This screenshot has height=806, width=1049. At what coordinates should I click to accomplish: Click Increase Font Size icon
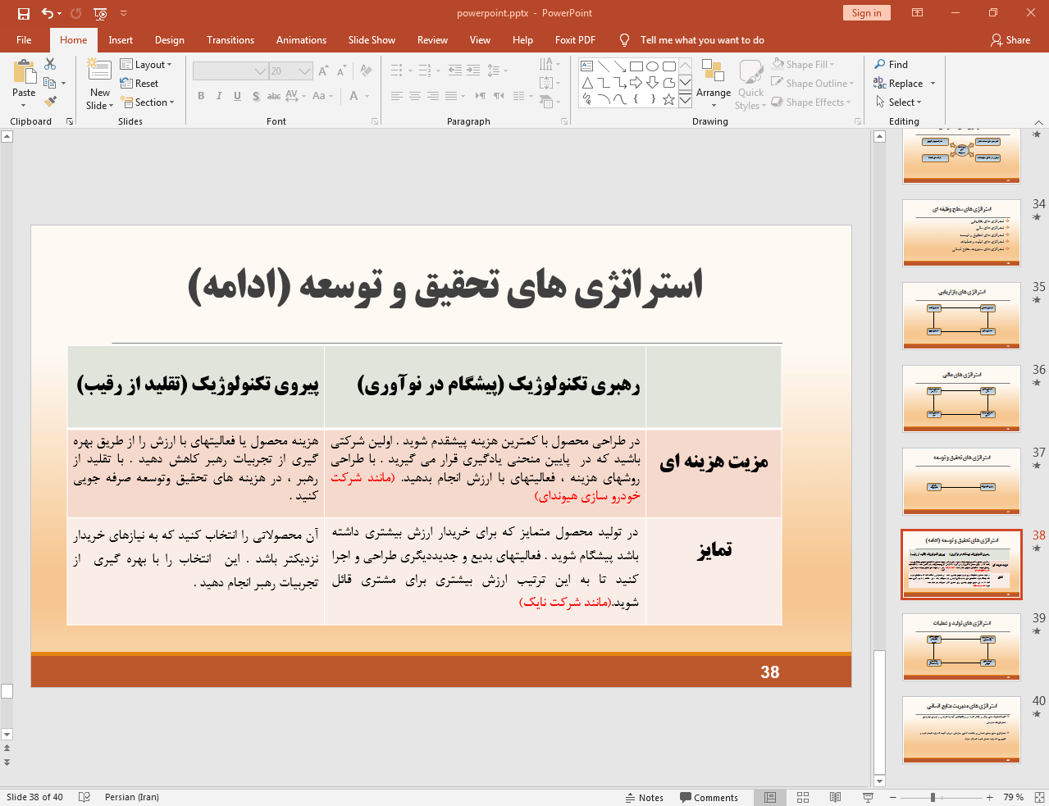323,71
